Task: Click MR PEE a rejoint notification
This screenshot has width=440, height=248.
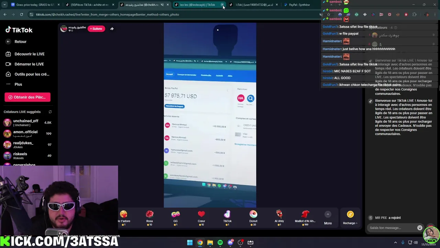Action: pyautogui.click(x=384, y=218)
